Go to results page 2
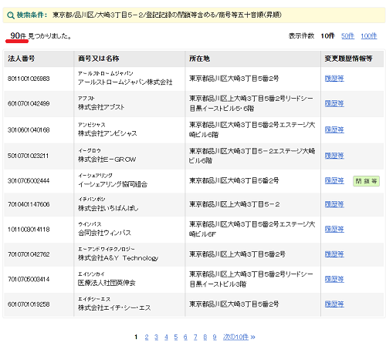 (x=147, y=337)
